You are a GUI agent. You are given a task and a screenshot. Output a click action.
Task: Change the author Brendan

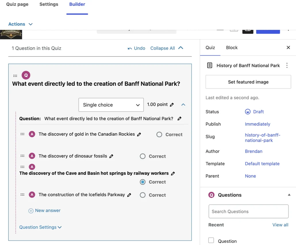(253, 151)
